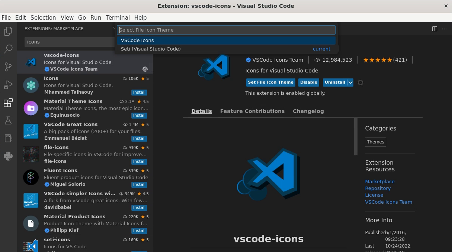The height and width of the screenshot is (252, 452).
Task: Click the vscode-icons logo in list
Action: [x=31, y=62]
